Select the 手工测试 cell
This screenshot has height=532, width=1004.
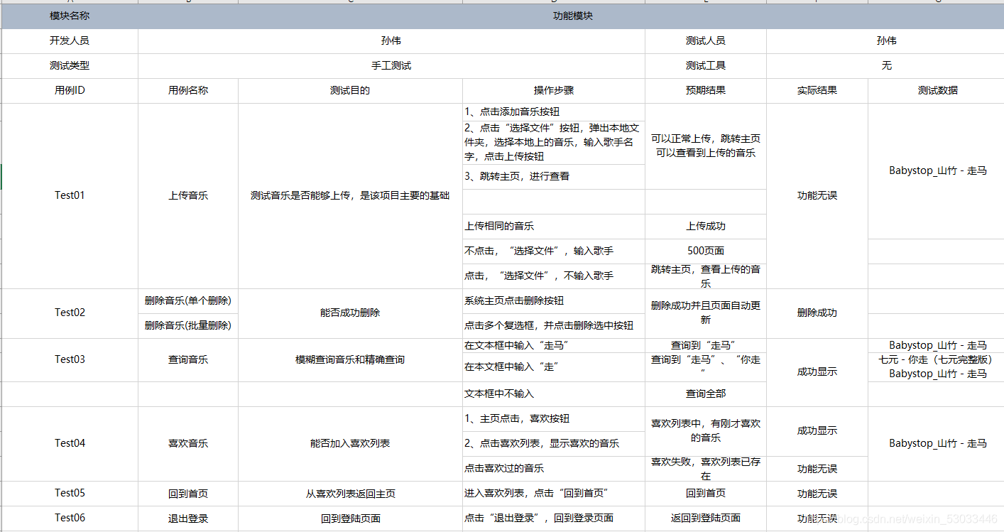[391, 66]
